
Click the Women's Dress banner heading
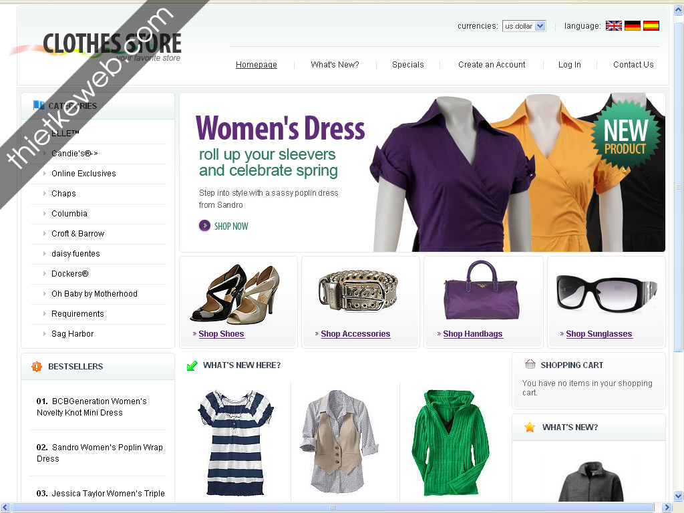280,128
